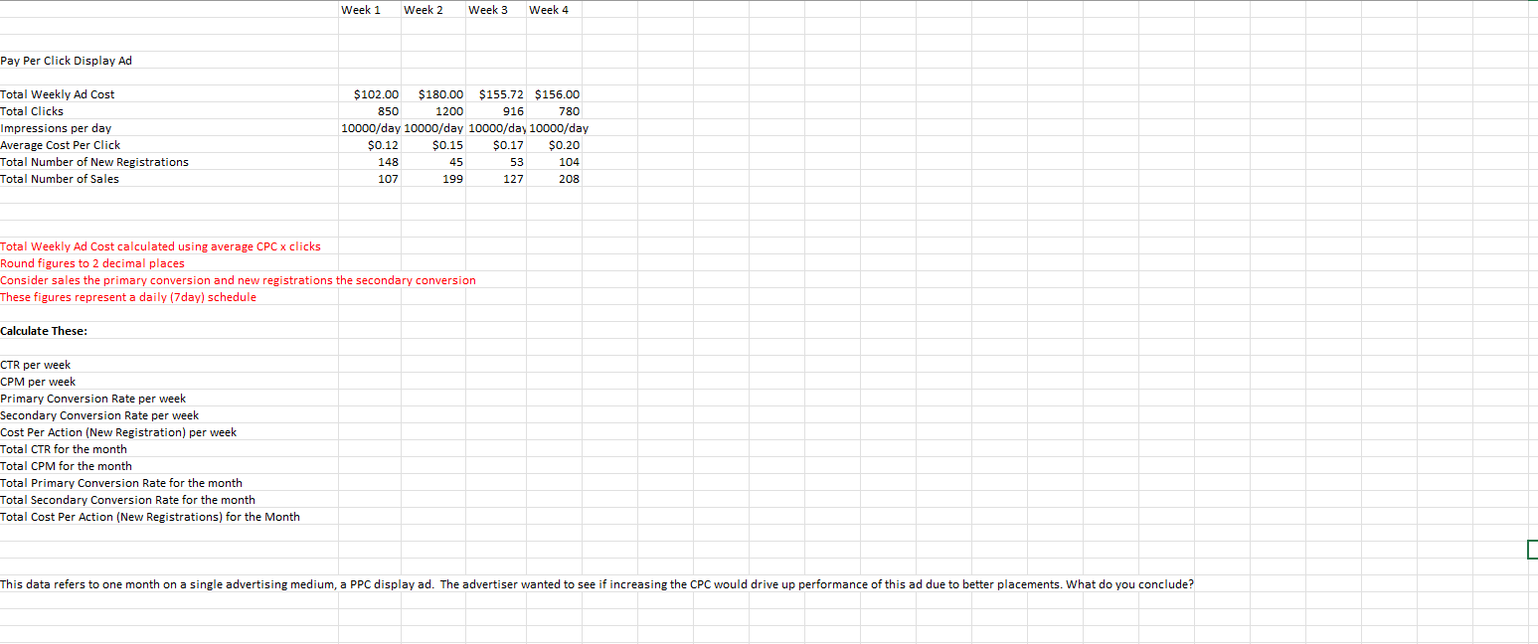Click red note about average CPC x clicks
The width and height of the screenshot is (1538, 644).
click(x=160, y=246)
